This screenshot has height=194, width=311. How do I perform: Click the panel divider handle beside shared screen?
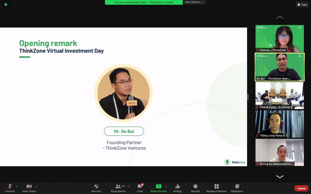[x=248, y=97]
